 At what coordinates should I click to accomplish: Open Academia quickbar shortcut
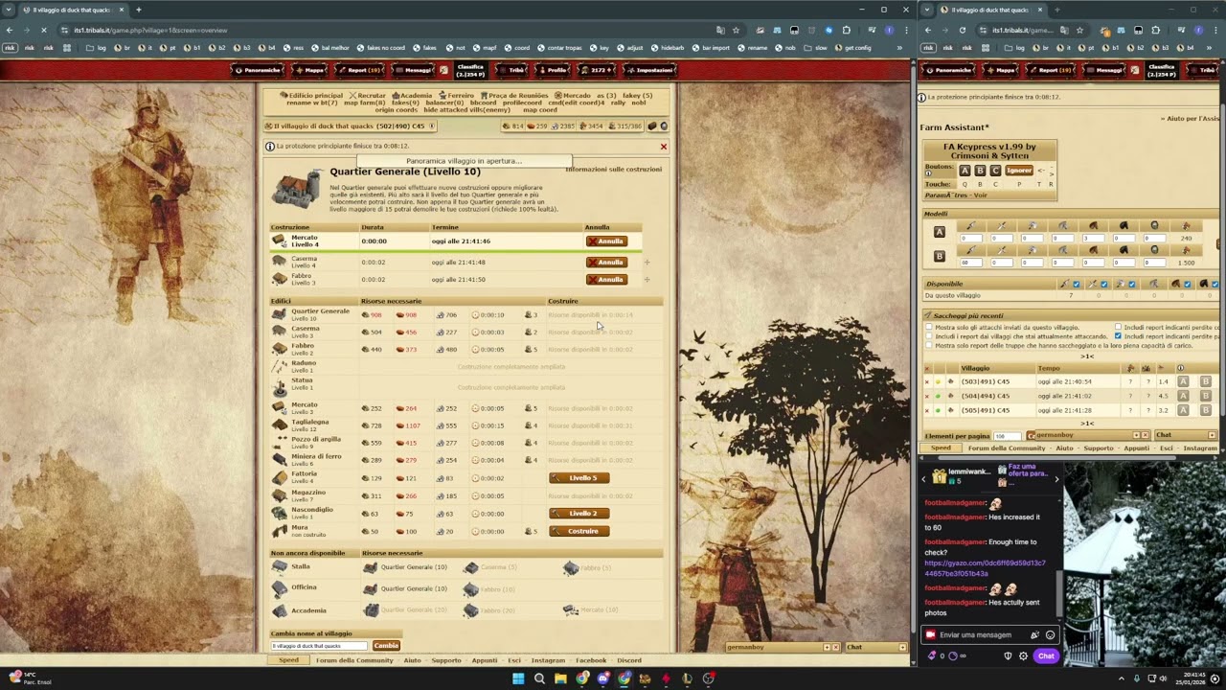click(x=412, y=96)
